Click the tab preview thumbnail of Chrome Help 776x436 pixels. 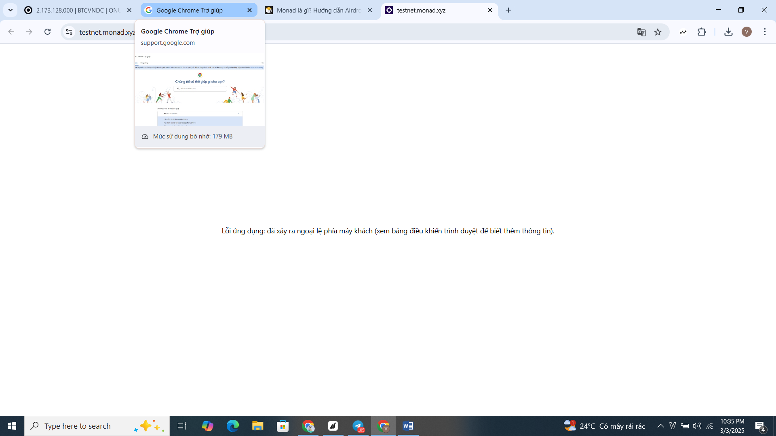(x=200, y=90)
